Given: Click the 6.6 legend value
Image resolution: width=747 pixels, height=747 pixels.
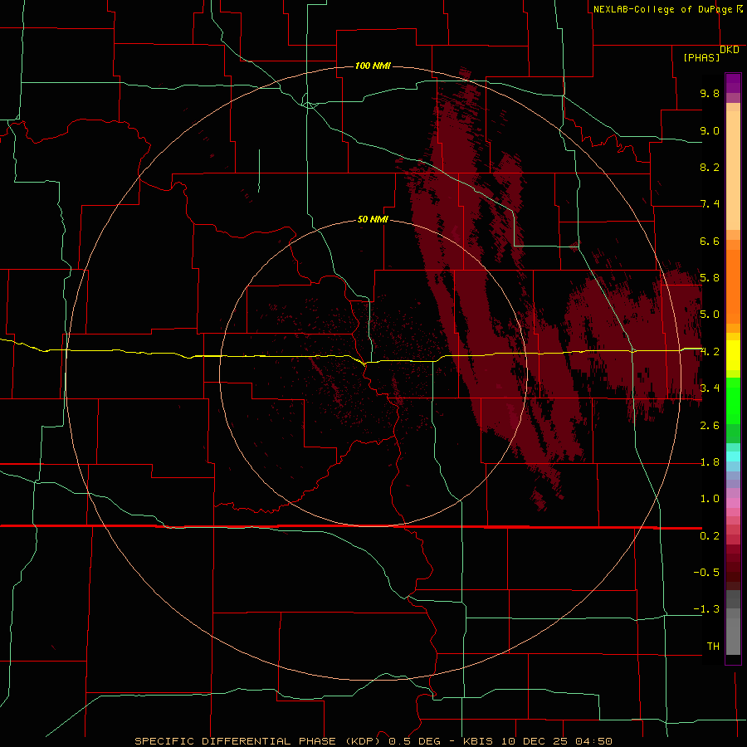Looking at the screenshot, I should [x=710, y=241].
